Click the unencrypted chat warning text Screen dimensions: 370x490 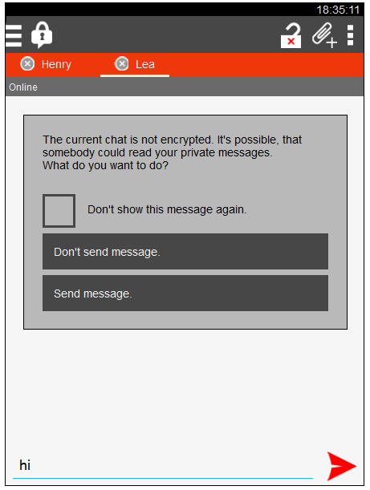[172, 152]
